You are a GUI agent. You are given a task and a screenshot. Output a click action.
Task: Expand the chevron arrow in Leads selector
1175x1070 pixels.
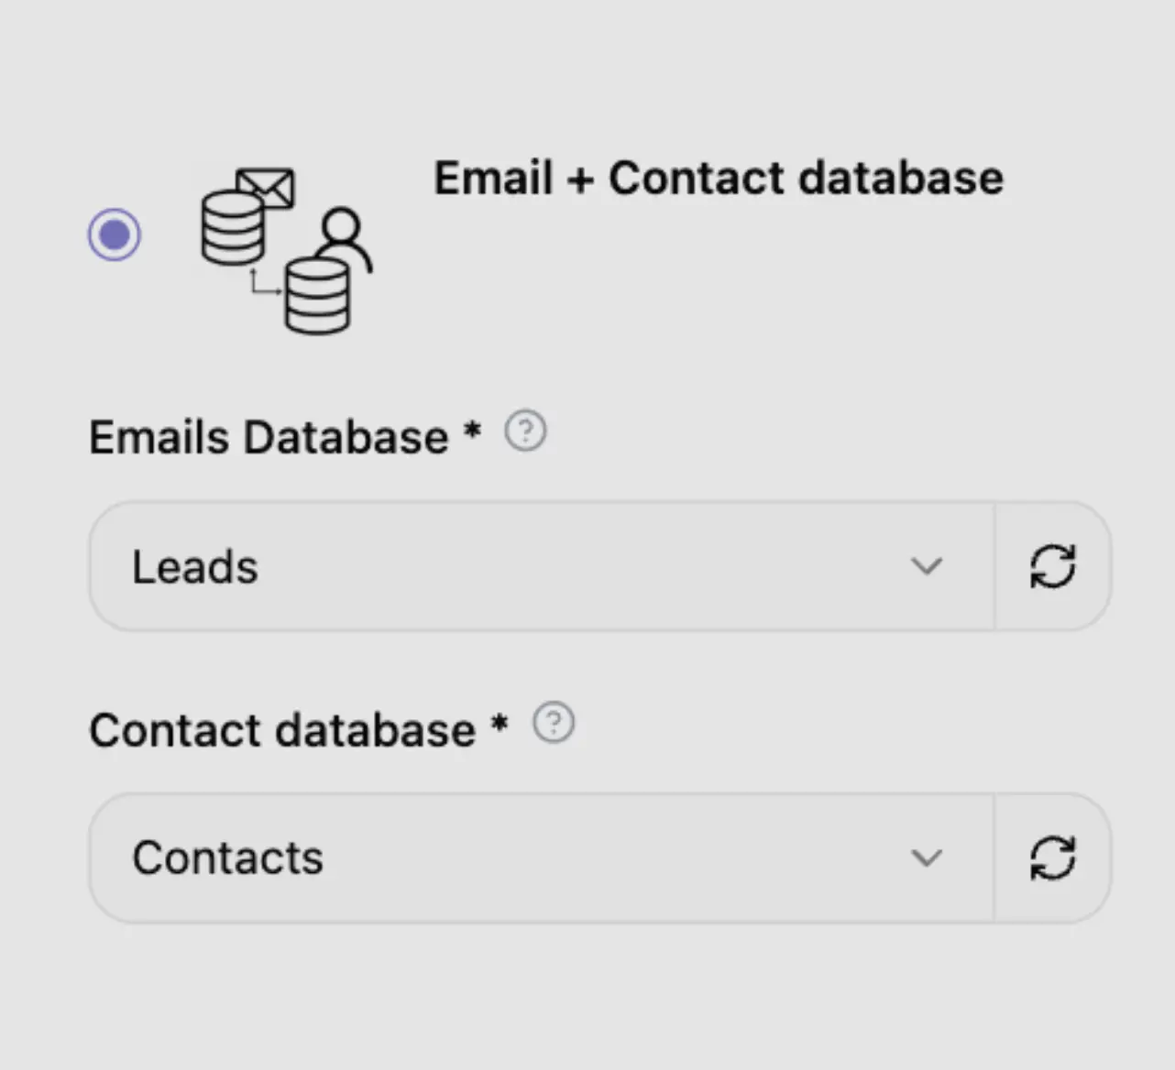pos(927,566)
